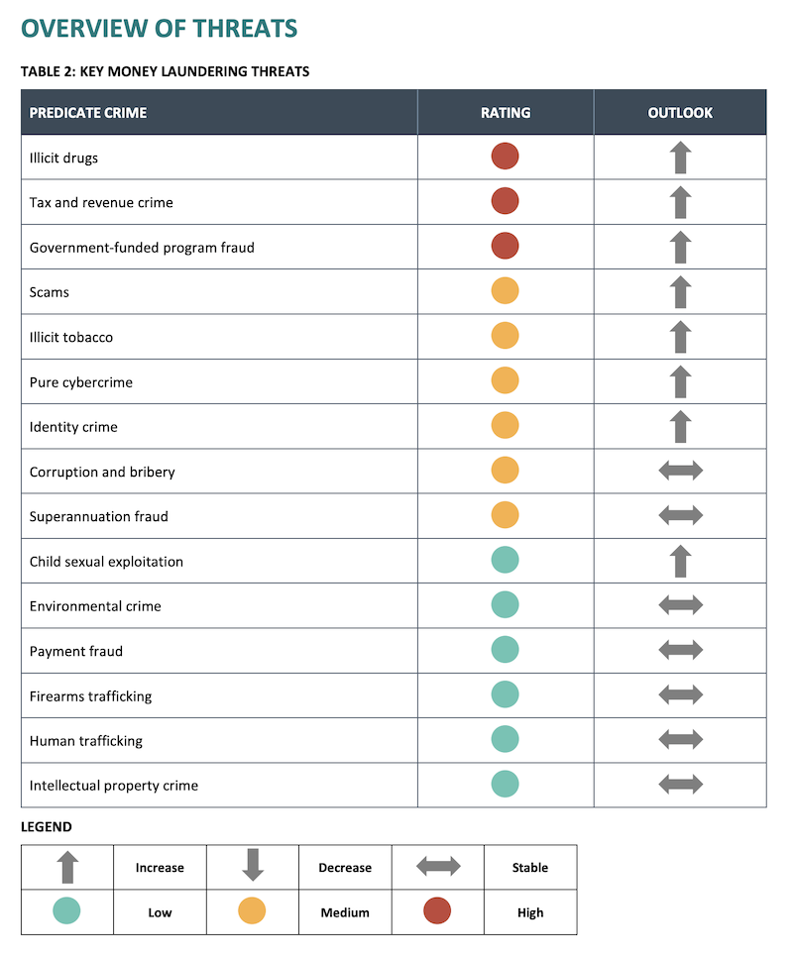The height and width of the screenshot is (958, 793).
Task: Click the Predicate Crime column header
Action: pyautogui.click(x=88, y=113)
